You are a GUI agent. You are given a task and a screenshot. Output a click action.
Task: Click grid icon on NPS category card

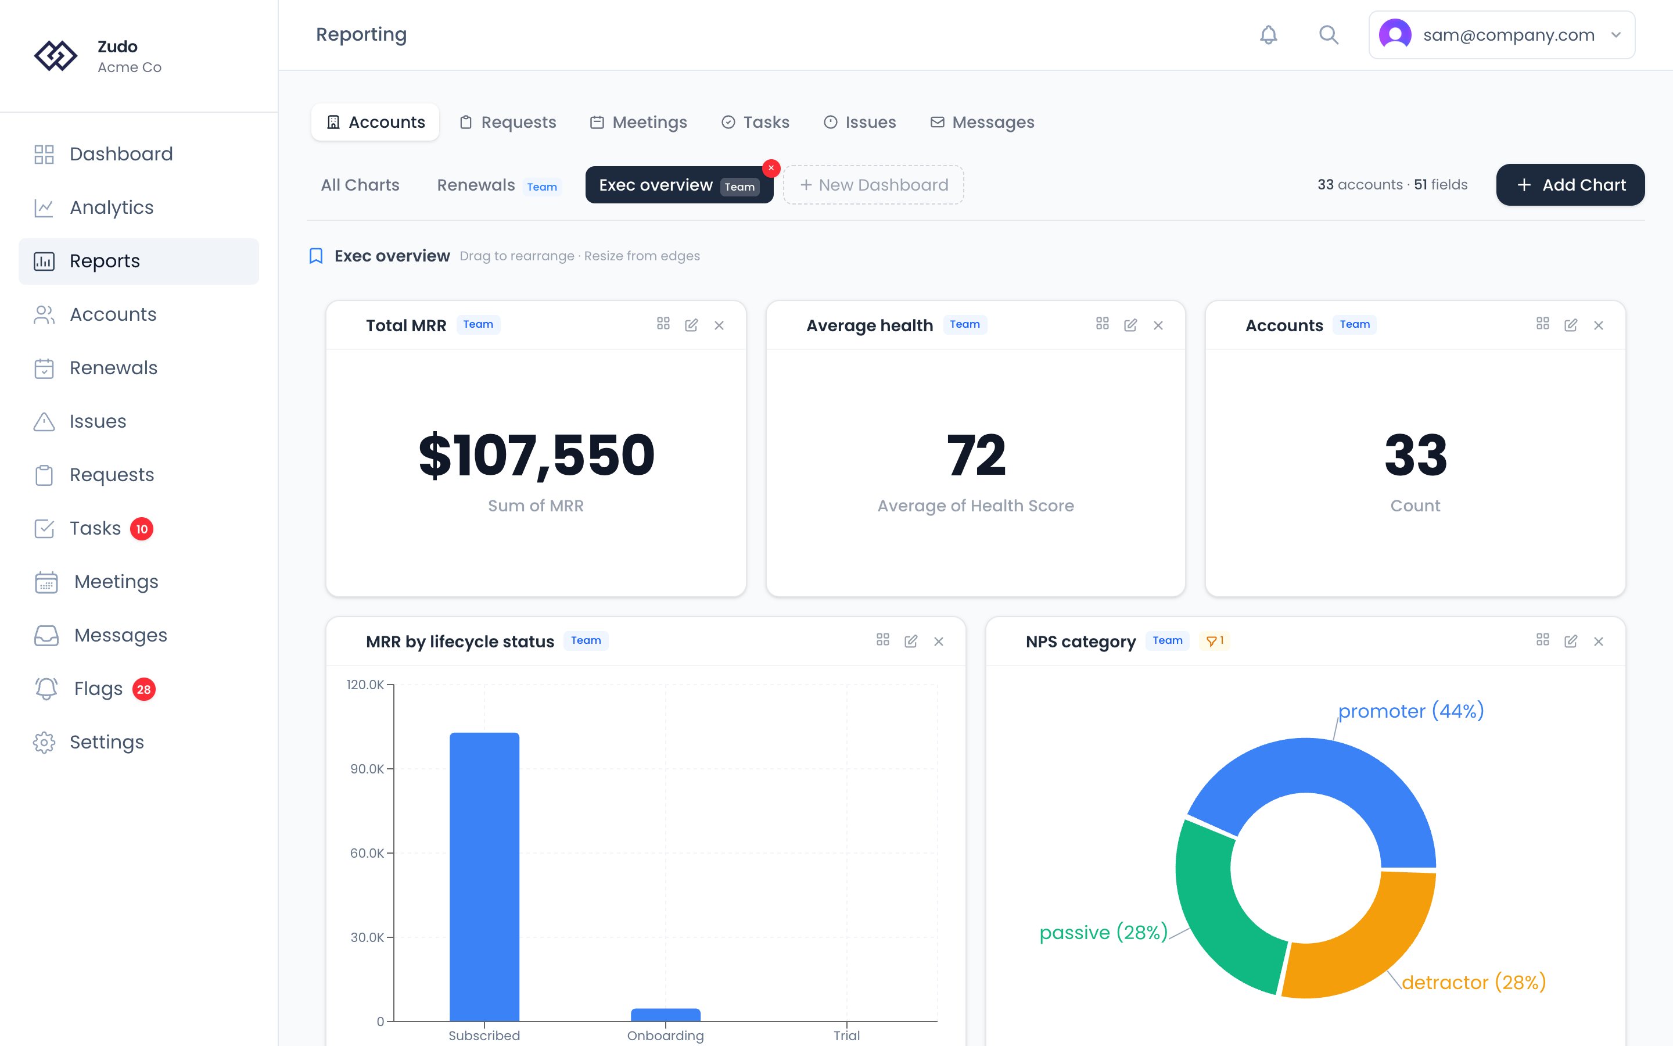(1542, 640)
